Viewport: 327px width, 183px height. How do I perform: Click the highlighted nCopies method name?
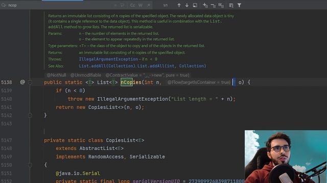click(131, 82)
